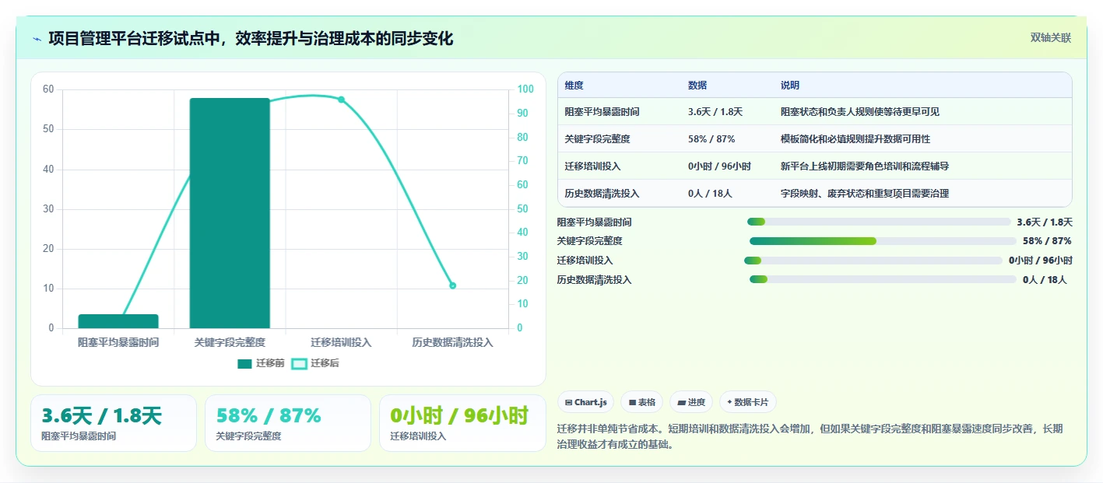Click the 数据卡片 chip
The width and height of the screenshot is (1103, 483).
(748, 402)
